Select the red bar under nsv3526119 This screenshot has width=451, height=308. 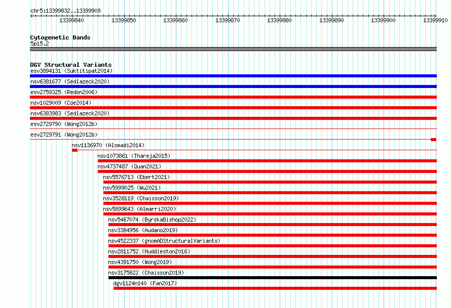270,203
